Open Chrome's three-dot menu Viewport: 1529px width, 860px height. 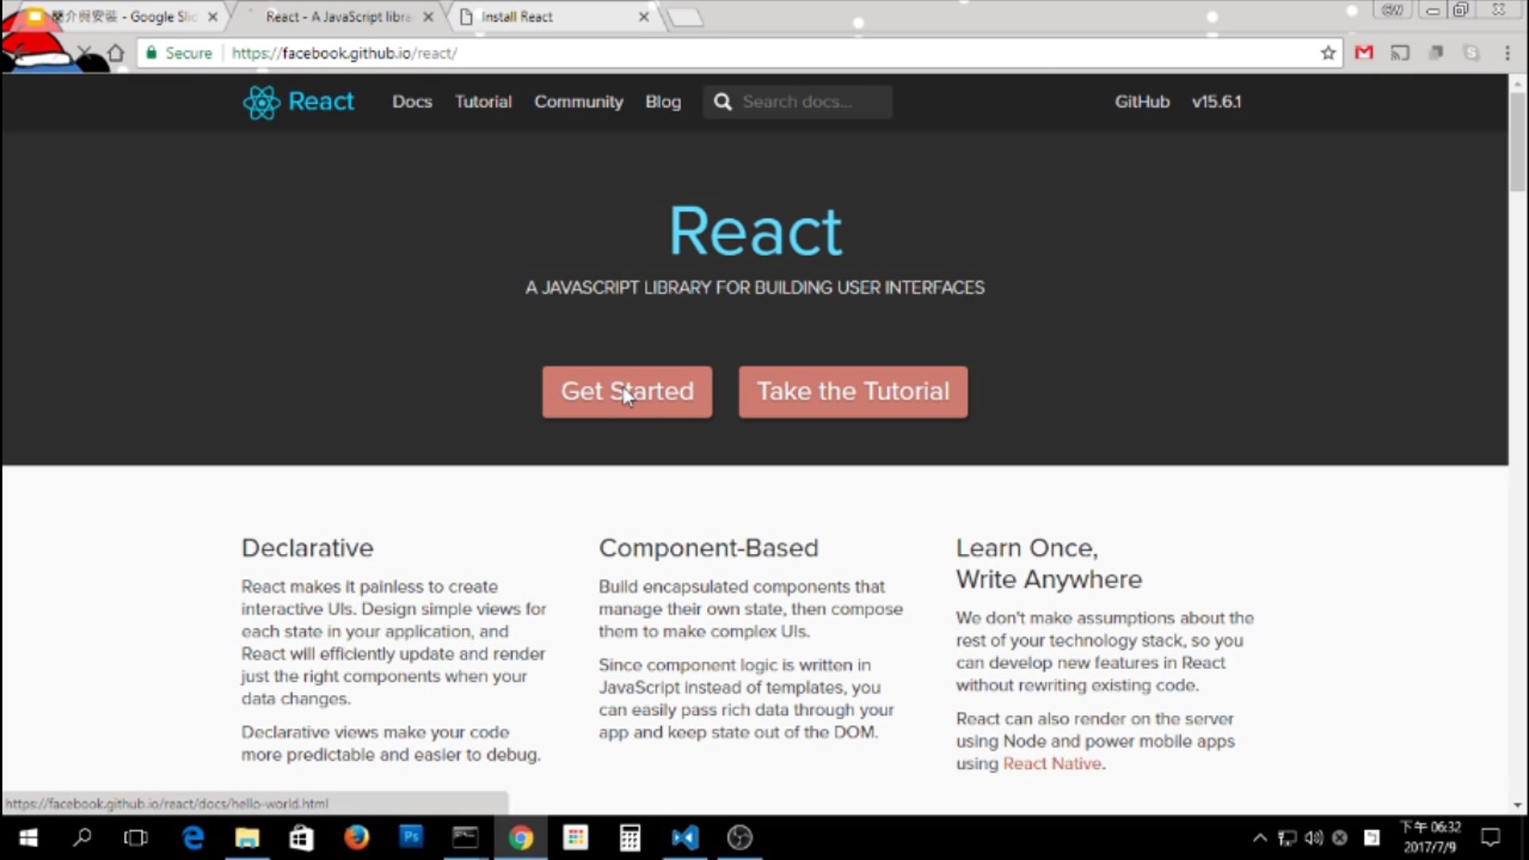coord(1507,53)
